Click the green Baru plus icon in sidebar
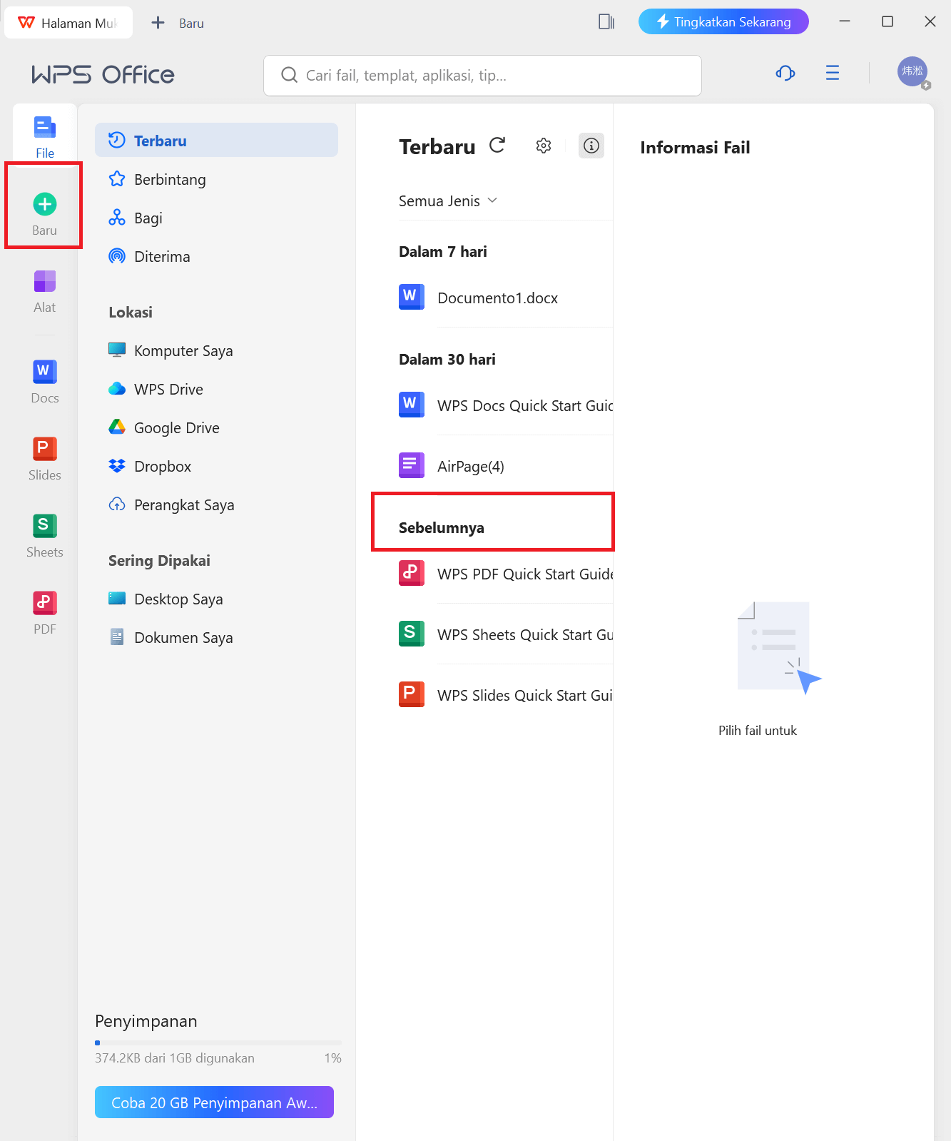The image size is (951, 1141). click(44, 205)
